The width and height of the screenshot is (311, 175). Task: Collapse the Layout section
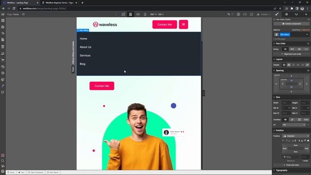point(278,59)
